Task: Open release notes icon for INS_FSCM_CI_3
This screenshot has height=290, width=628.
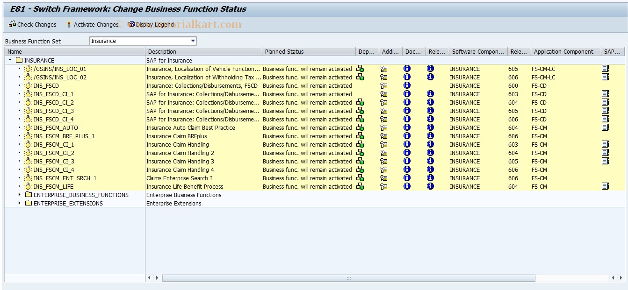Action: (x=430, y=161)
